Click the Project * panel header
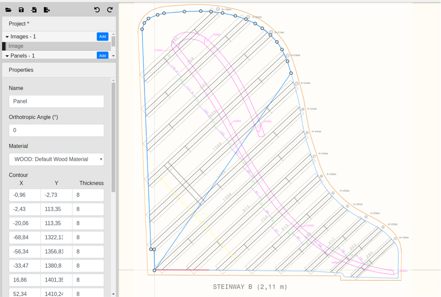This screenshot has height=297, width=441. click(59, 24)
